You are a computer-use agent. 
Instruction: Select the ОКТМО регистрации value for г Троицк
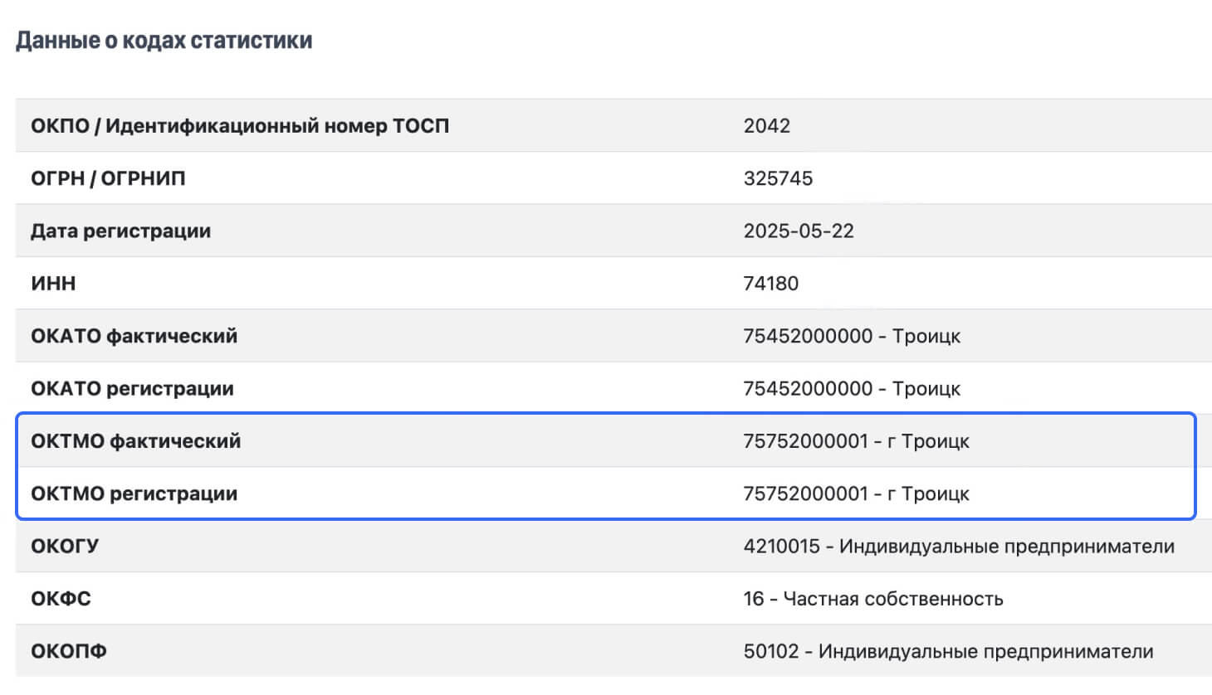click(856, 493)
